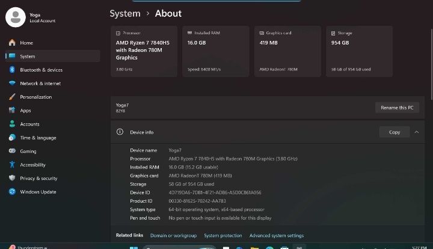Viewport: 433px width, 249px height.
Task: Click the Storage row value in Device info
Action: (191, 184)
